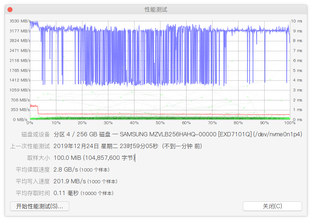Click the 100.0 MiB sample size value
312x221 pixels.
(68, 158)
